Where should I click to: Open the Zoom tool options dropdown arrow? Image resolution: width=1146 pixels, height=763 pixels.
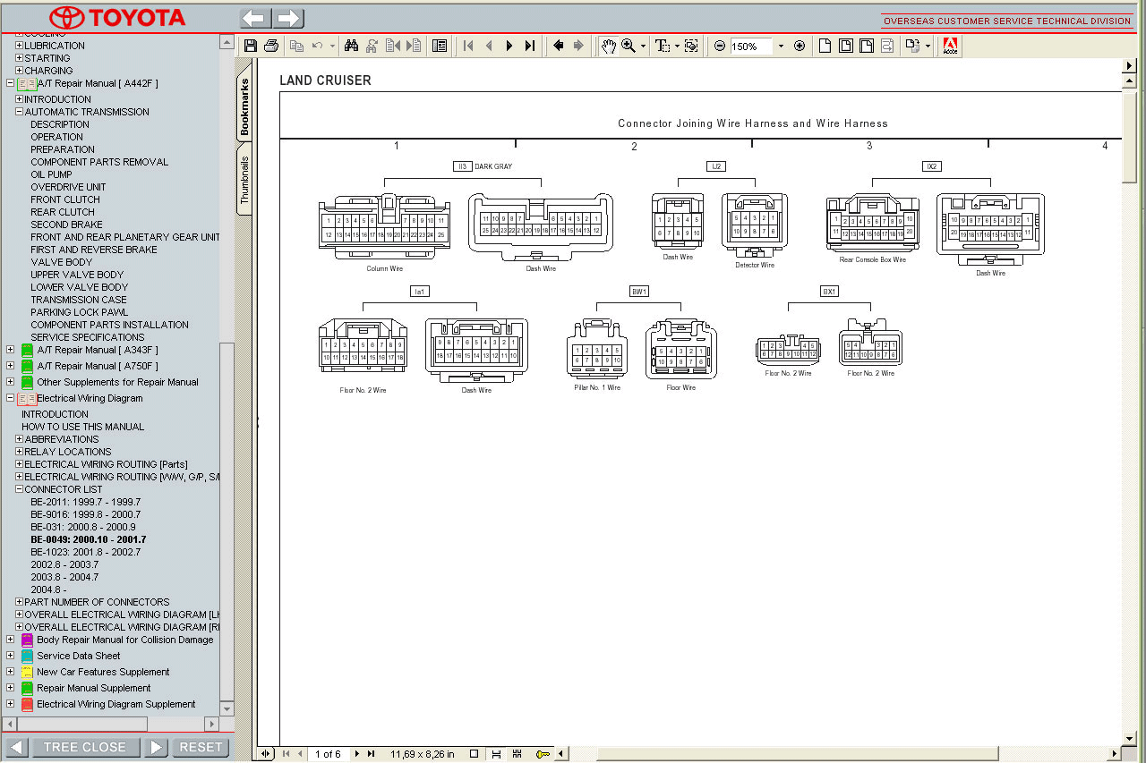pyautogui.click(x=643, y=46)
